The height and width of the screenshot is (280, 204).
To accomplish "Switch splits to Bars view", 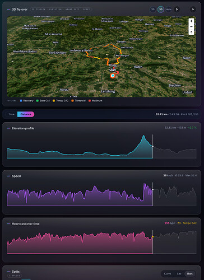I will coord(190,274).
